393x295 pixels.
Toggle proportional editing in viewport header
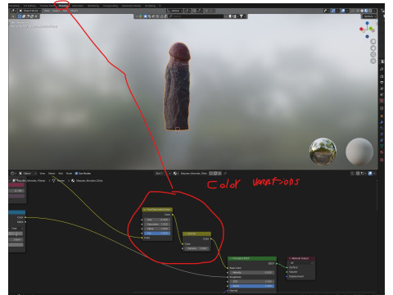(207, 11)
